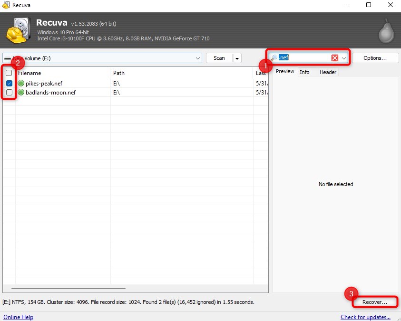Click the version text v1.53.2083 (64-bit)
This screenshot has width=401, height=321.
94,24
